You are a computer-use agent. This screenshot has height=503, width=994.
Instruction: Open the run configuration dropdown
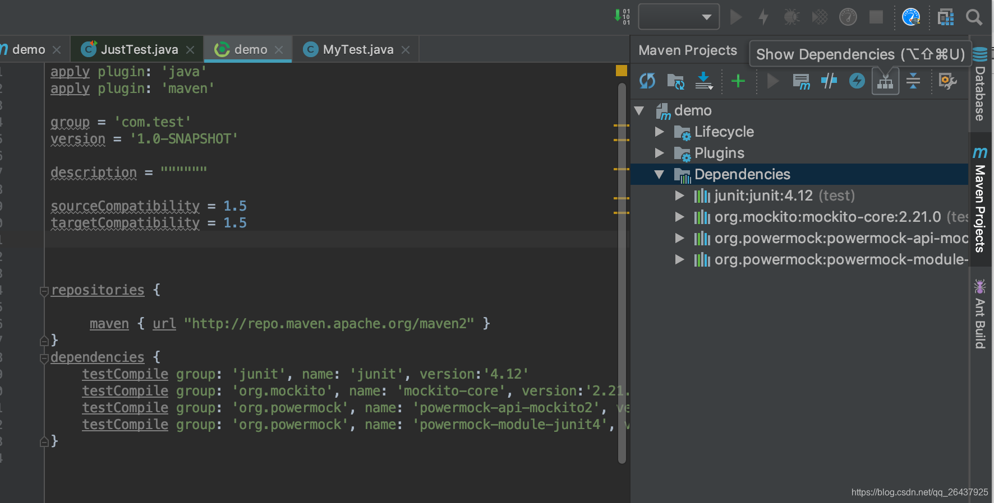(x=679, y=17)
